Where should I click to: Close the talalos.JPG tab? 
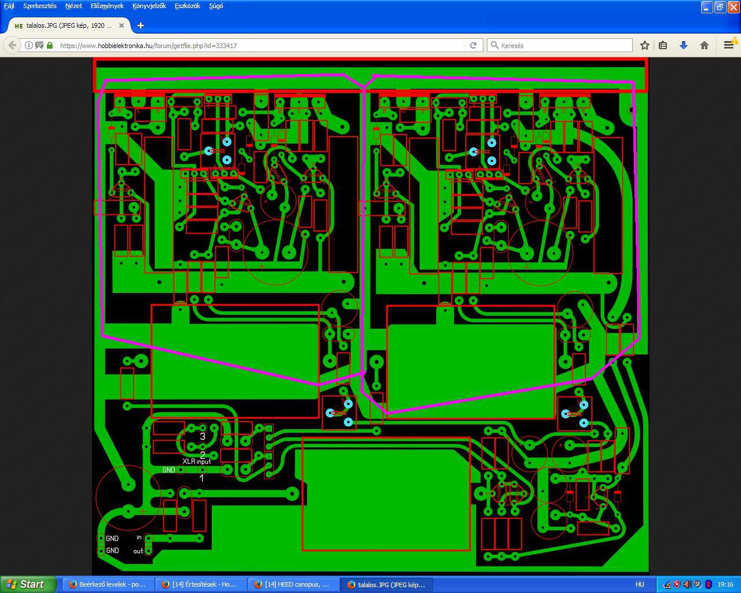click(122, 25)
